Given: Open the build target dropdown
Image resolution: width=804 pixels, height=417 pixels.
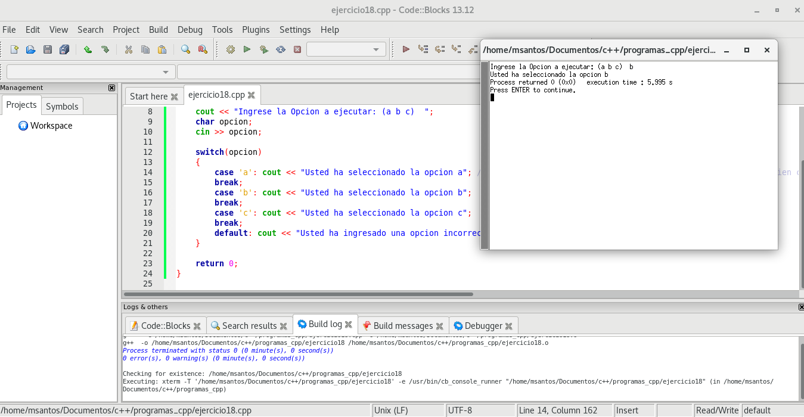Looking at the screenshot, I should [346, 49].
